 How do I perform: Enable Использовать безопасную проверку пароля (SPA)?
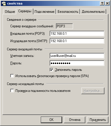(12, 76)
